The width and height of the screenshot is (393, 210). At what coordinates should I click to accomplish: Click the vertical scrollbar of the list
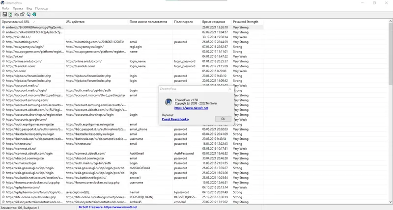pos(390,98)
